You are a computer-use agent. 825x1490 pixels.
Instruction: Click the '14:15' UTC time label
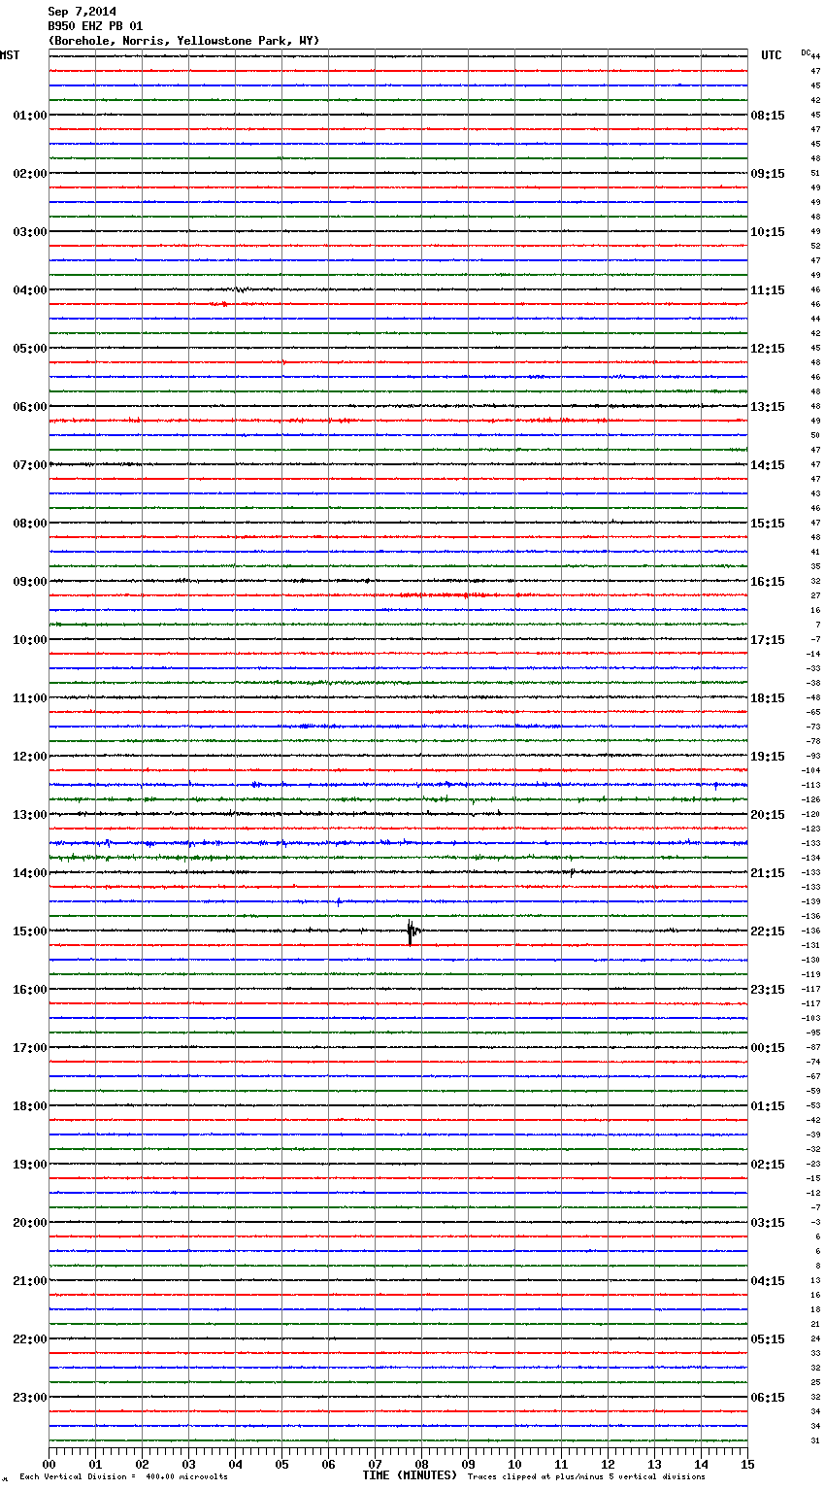click(768, 465)
